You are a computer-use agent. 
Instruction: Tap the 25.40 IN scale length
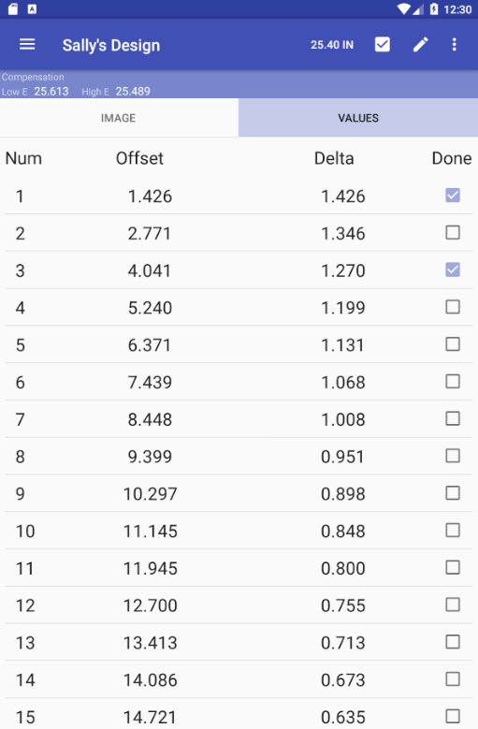pyautogui.click(x=332, y=45)
